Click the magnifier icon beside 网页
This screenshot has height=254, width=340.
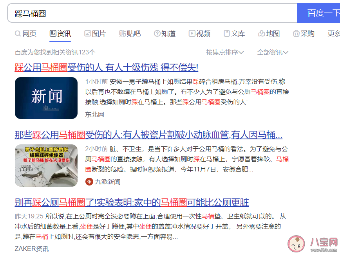17,33
